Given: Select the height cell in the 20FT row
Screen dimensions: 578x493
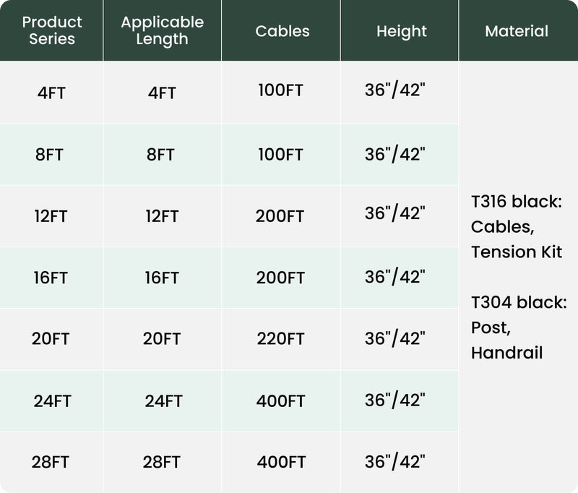Looking at the screenshot, I should pos(394,338).
